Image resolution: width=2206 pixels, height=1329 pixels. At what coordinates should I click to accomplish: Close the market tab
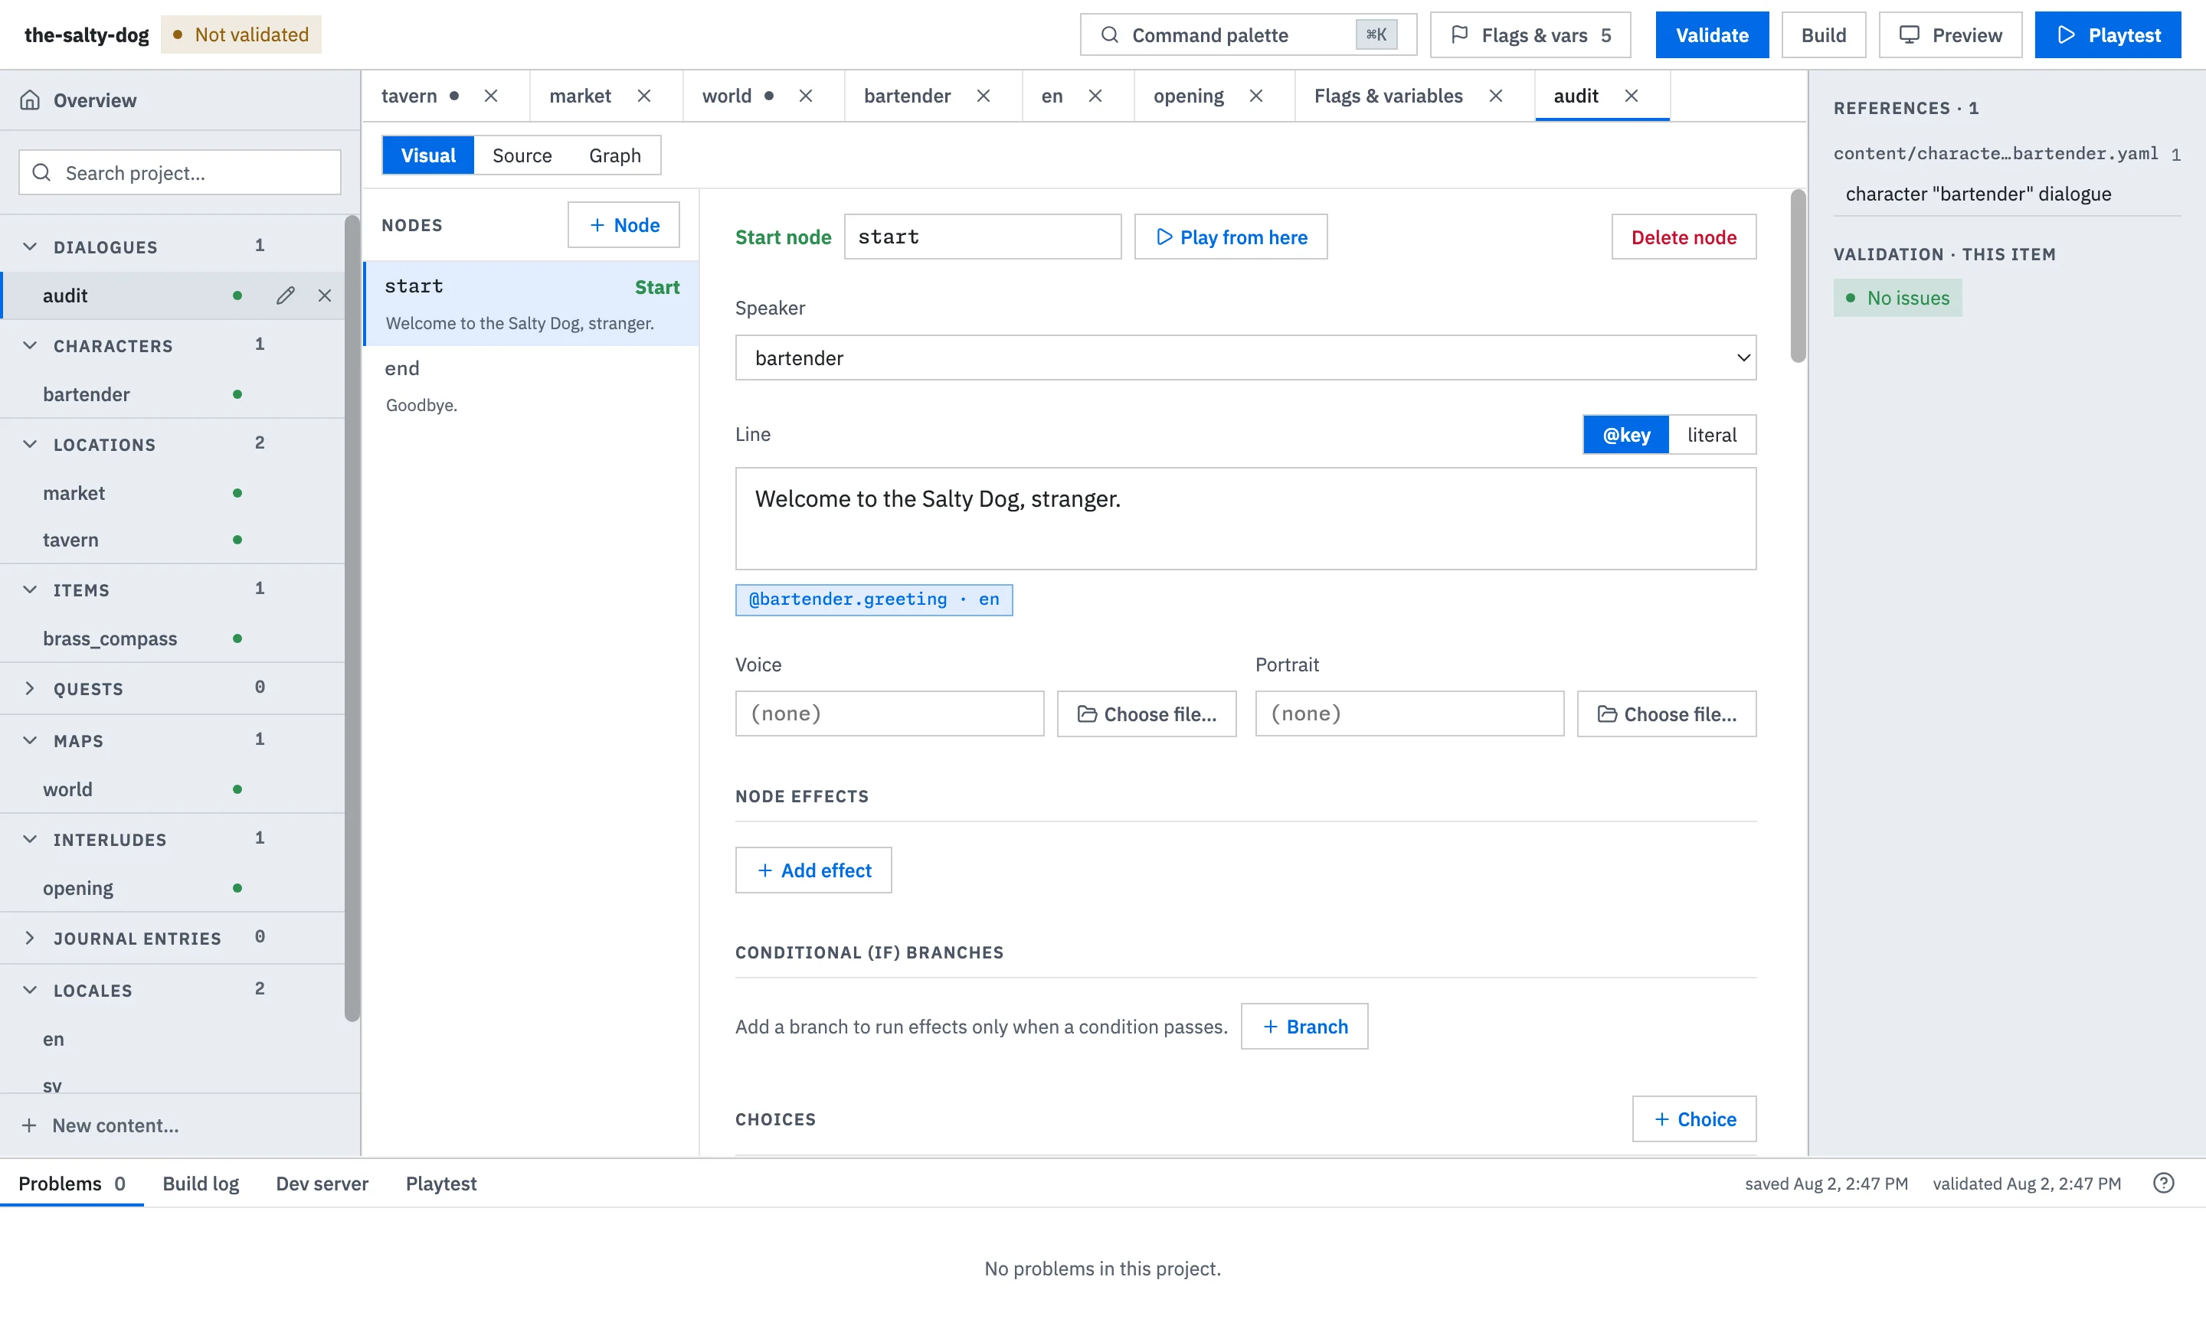pos(643,96)
